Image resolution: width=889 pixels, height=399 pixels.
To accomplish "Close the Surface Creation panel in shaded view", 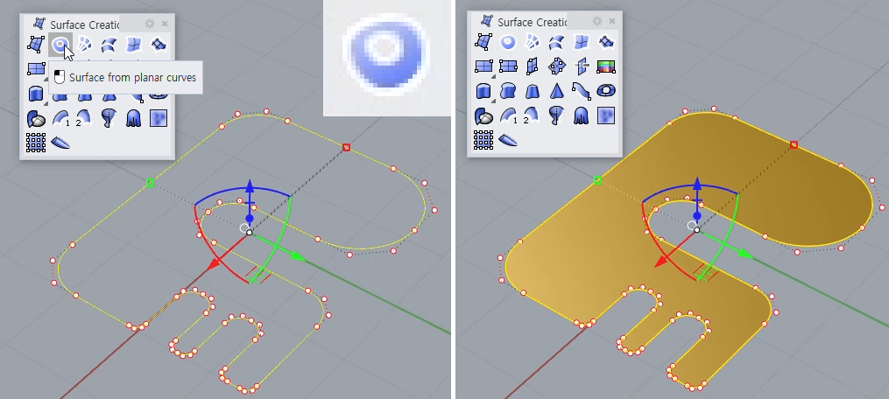I will coord(611,22).
